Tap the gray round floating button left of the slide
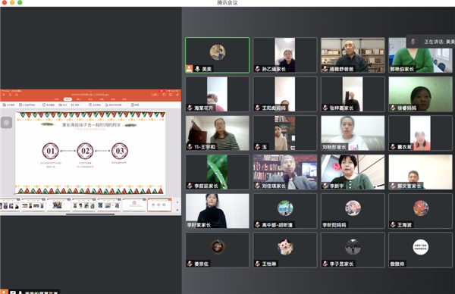This screenshot has height=294, width=455. pyautogui.click(x=6, y=122)
